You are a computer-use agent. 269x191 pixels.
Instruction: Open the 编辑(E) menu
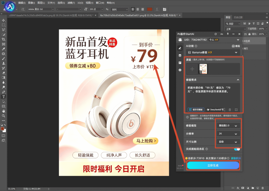click(x=22, y=3)
